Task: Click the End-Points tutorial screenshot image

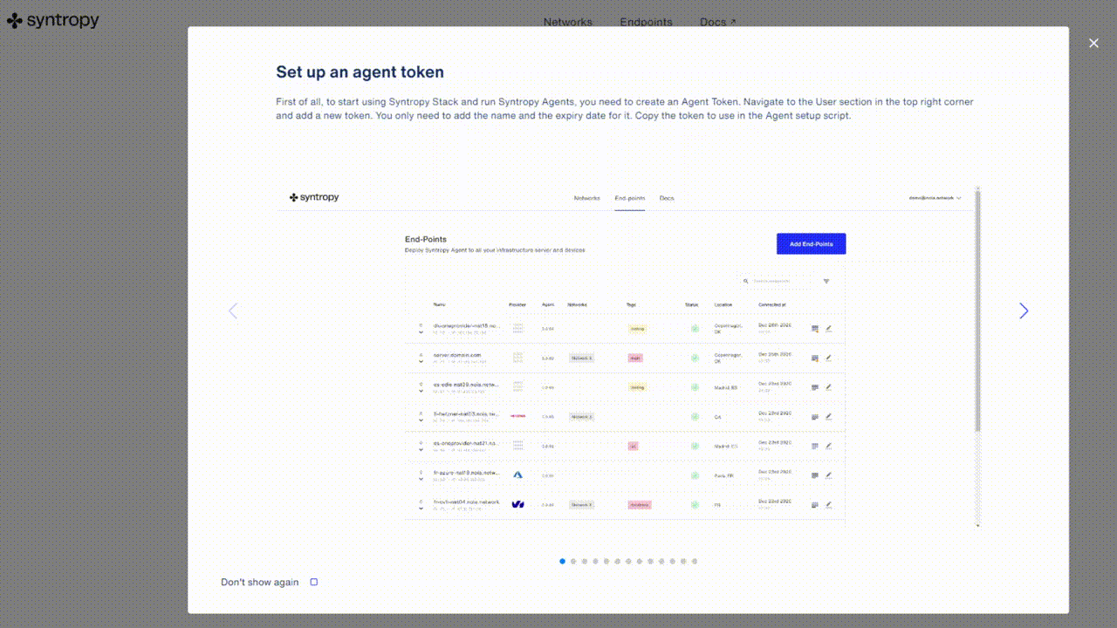Action: (x=628, y=357)
